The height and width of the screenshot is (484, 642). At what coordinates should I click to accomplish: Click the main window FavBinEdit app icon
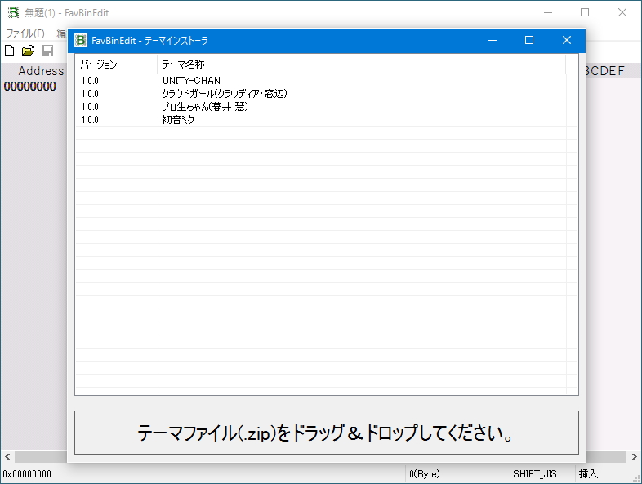point(14,13)
